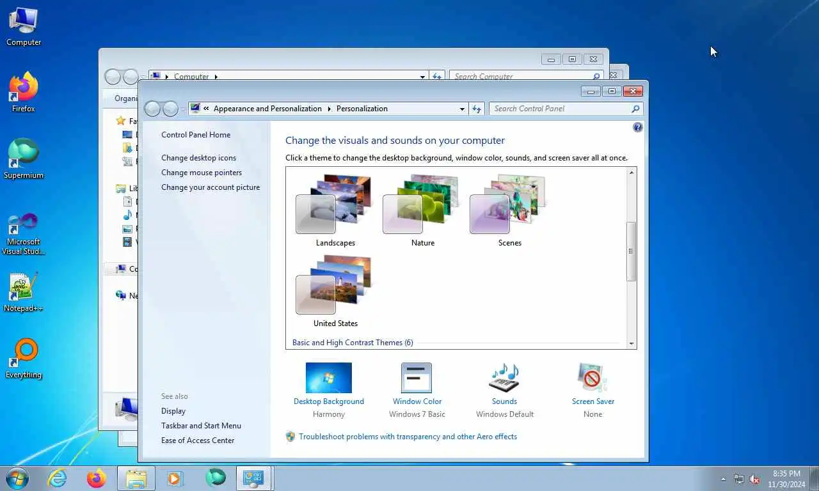Image resolution: width=819 pixels, height=491 pixels.
Task: Open Windows Media Player from taskbar
Action: tap(175, 478)
